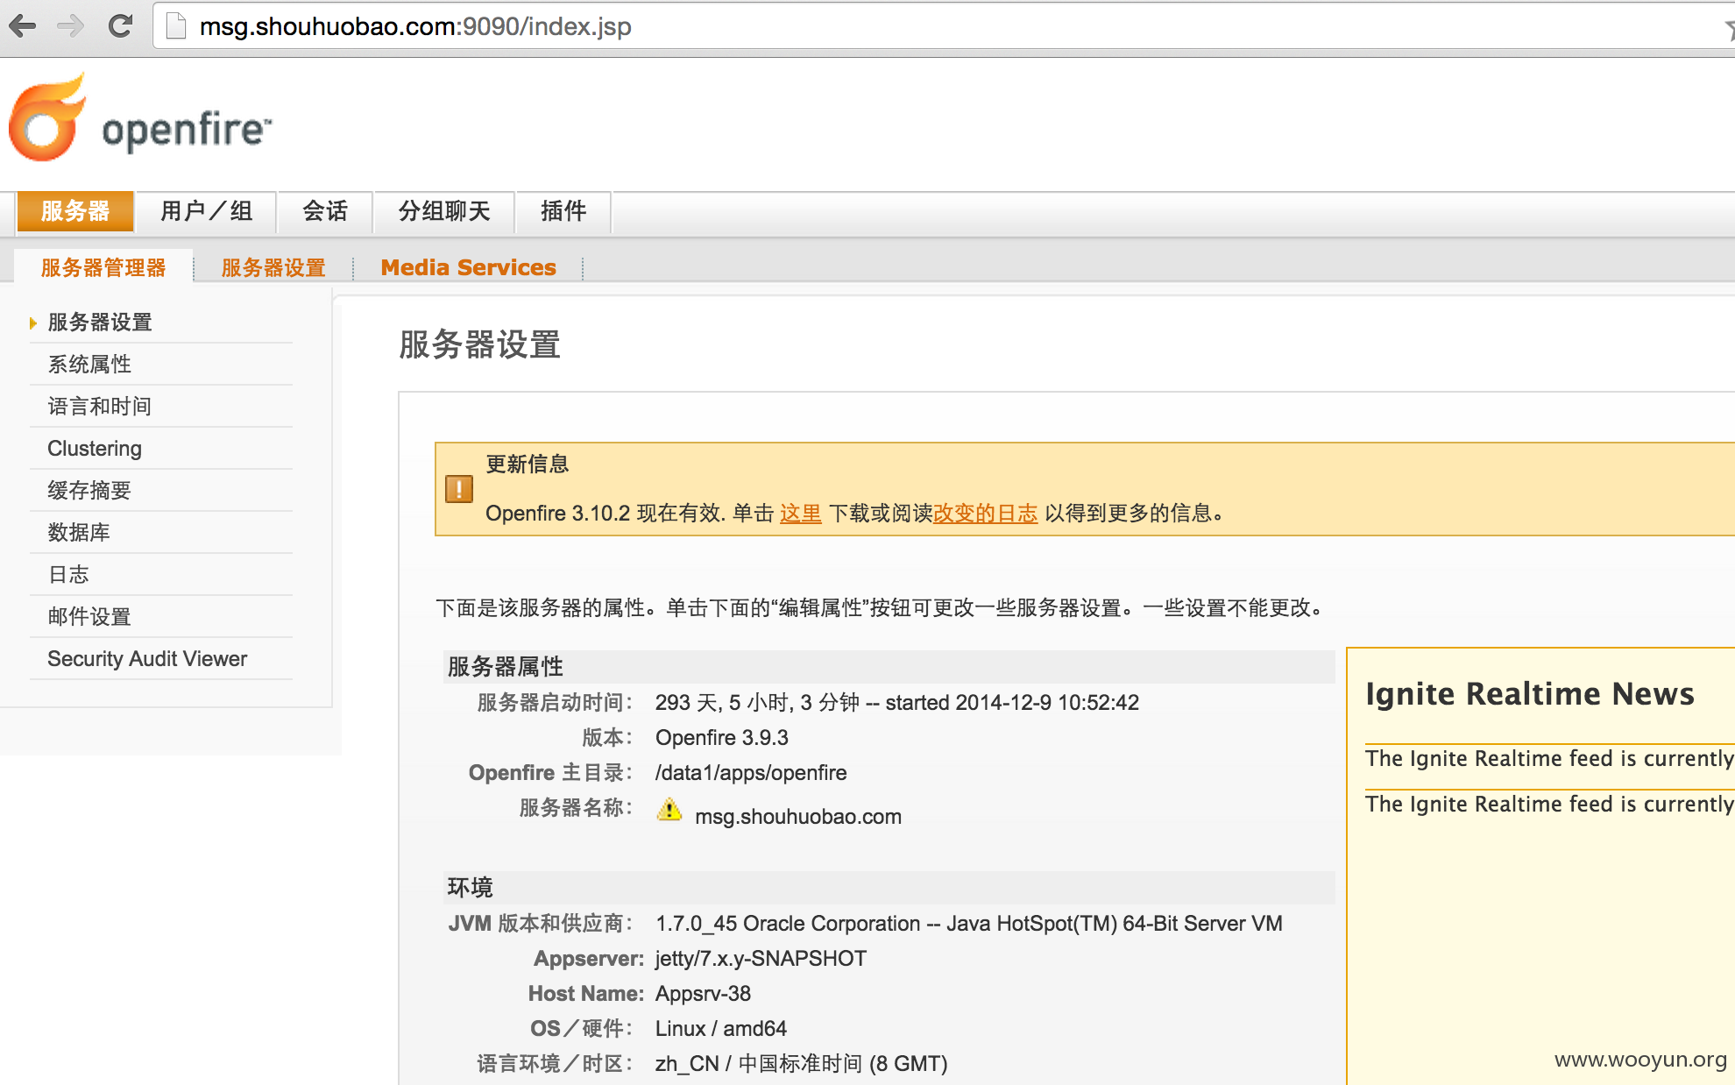Open 服务器设置 in the sidebar

coord(100,323)
